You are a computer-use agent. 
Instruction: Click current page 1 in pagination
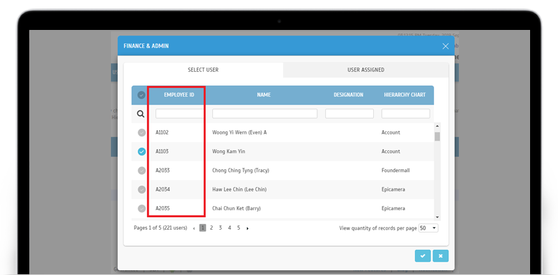click(202, 228)
